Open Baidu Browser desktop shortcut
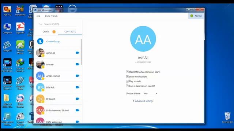The height and width of the screenshot is (131, 234). click(x=20, y=101)
